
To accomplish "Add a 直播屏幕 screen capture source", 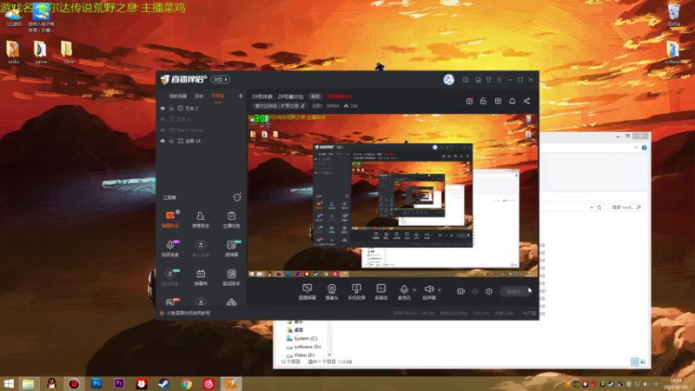I will point(308,292).
